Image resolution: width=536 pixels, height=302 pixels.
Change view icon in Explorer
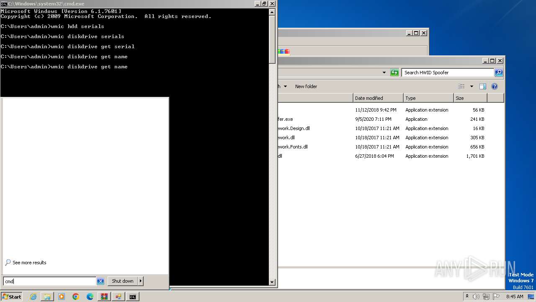coord(461,86)
